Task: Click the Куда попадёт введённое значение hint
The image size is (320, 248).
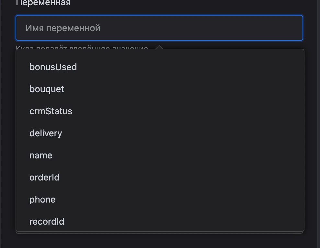Action: (82, 48)
